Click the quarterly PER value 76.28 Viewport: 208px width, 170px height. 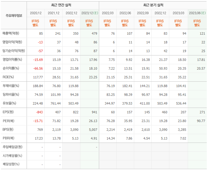(111, 121)
